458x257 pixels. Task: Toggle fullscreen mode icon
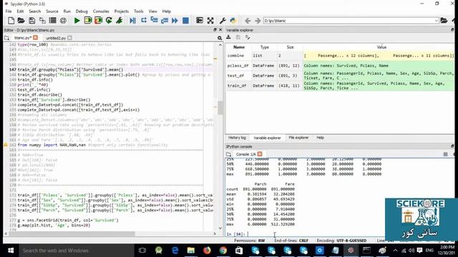[210, 21]
